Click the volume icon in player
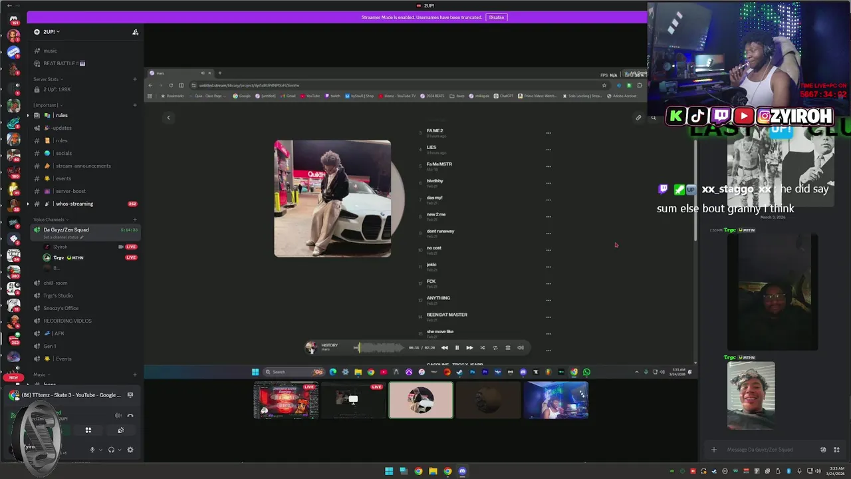851x479 pixels. point(521,348)
